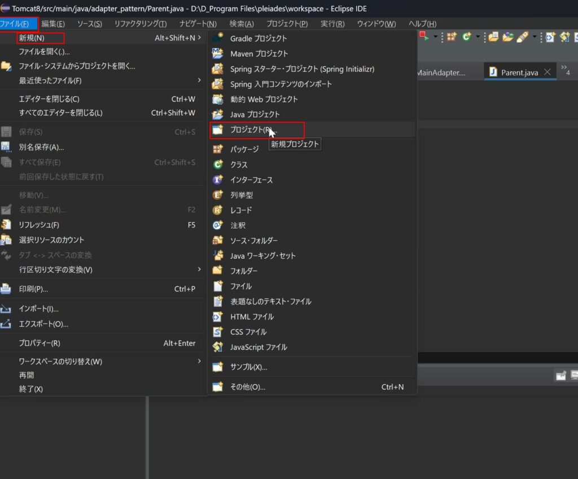
Task: Choose Gradle プロジェクト from the New submenu
Action: [259, 38]
